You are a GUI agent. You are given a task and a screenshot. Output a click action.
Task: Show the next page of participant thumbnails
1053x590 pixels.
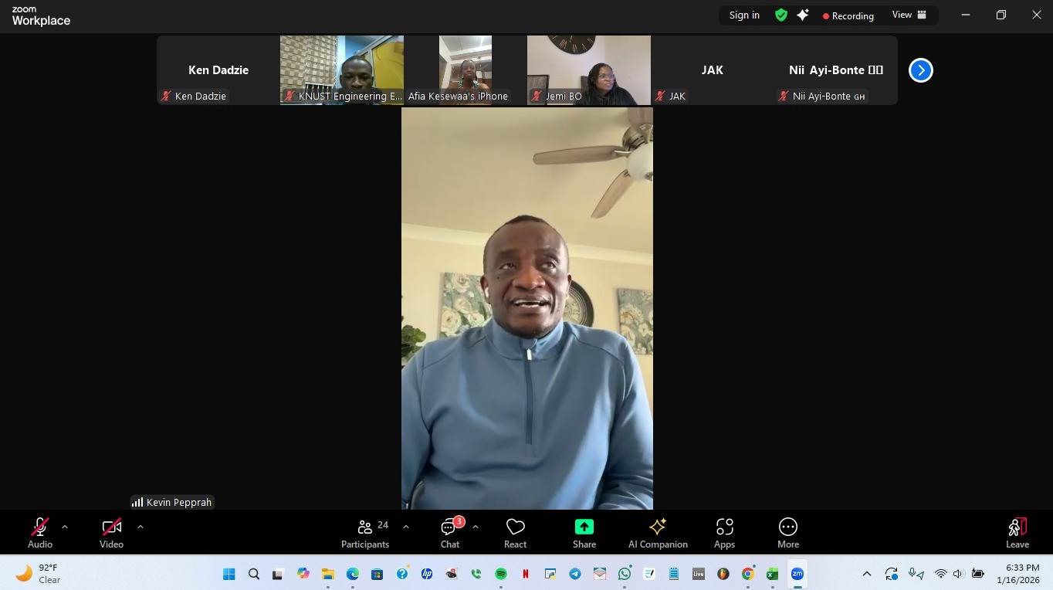(x=920, y=70)
